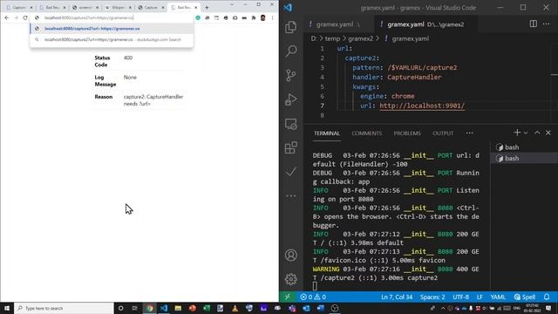Image resolution: width=558 pixels, height=314 pixels.
Task: Click the gramex2 breadcrumb segment
Action: [360, 38]
